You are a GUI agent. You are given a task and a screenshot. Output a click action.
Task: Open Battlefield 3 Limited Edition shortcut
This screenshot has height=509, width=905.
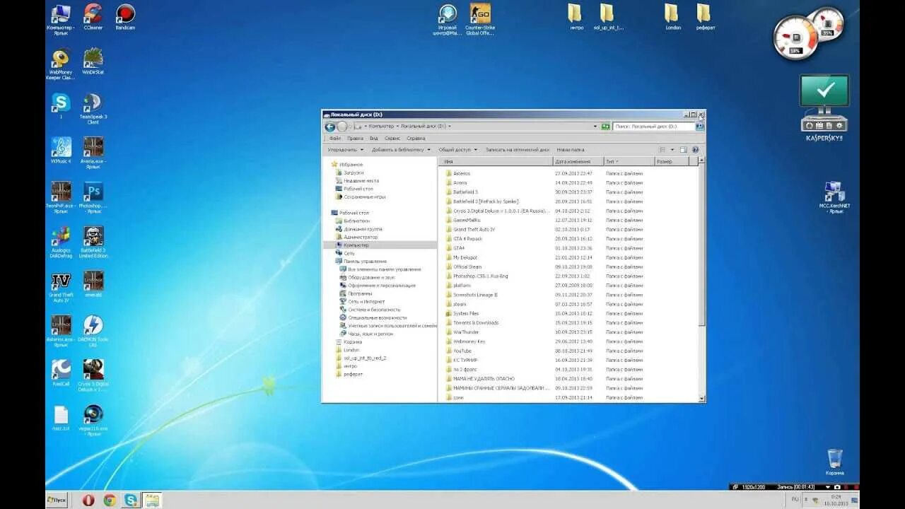pos(93,242)
